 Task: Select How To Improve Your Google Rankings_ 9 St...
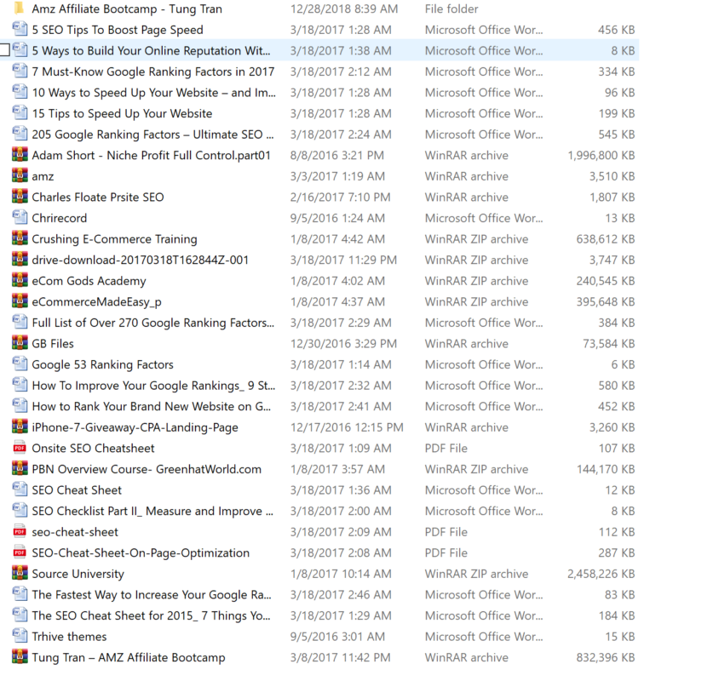click(153, 386)
